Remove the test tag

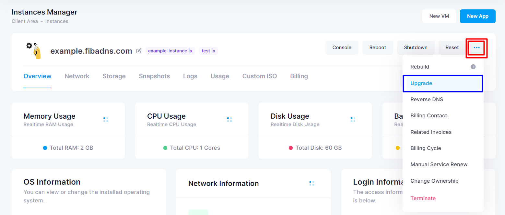[x=214, y=51]
